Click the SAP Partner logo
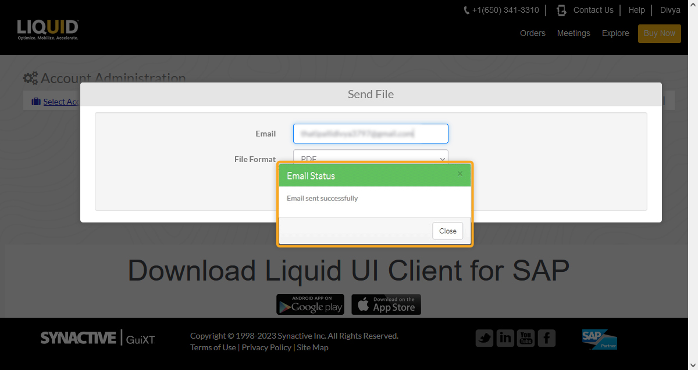The width and height of the screenshot is (698, 370). click(x=599, y=339)
